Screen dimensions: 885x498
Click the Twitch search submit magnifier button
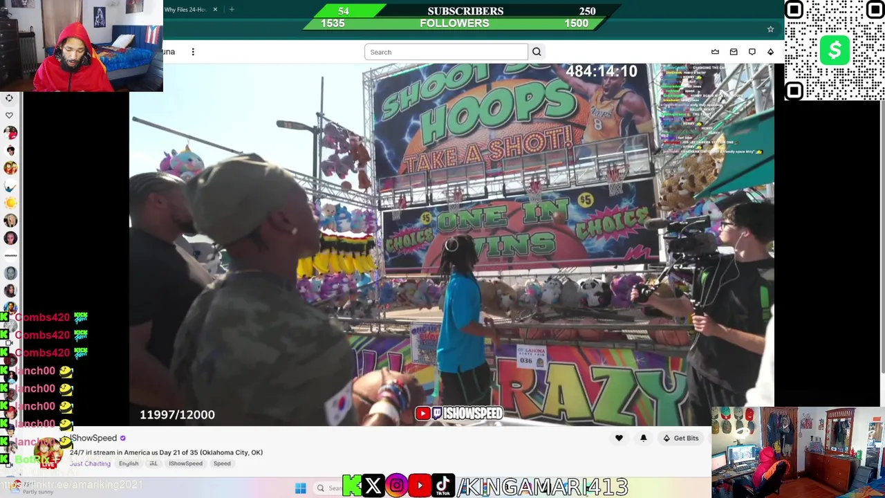pyautogui.click(x=537, y=52)
